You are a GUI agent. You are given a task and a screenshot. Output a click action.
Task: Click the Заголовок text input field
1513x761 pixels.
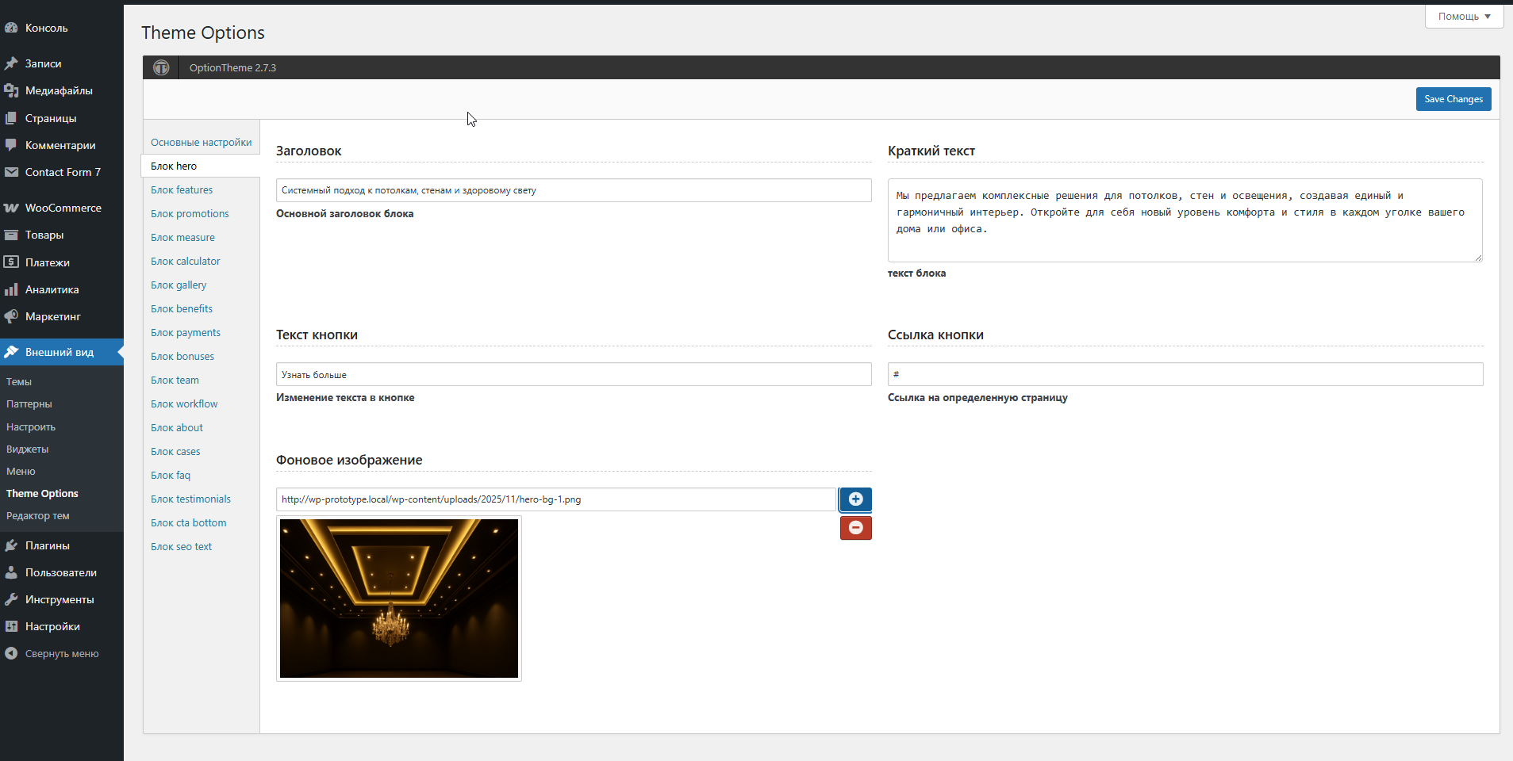pos(573,190)
